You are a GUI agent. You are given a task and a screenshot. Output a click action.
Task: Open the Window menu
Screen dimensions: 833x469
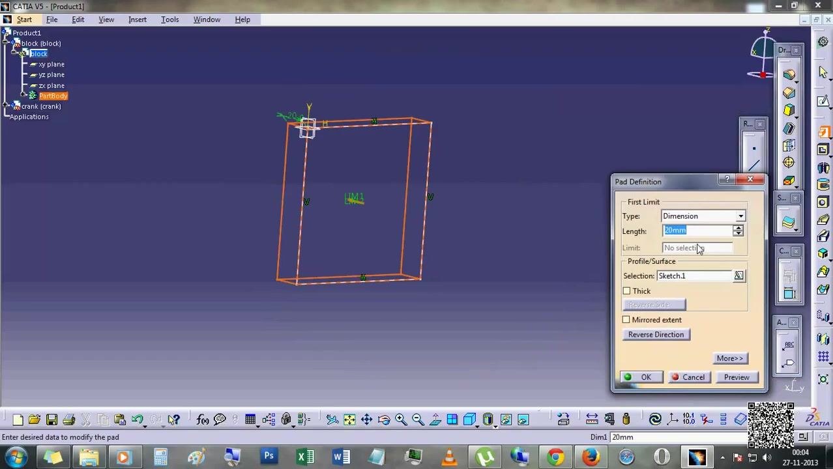pos(207,20)
